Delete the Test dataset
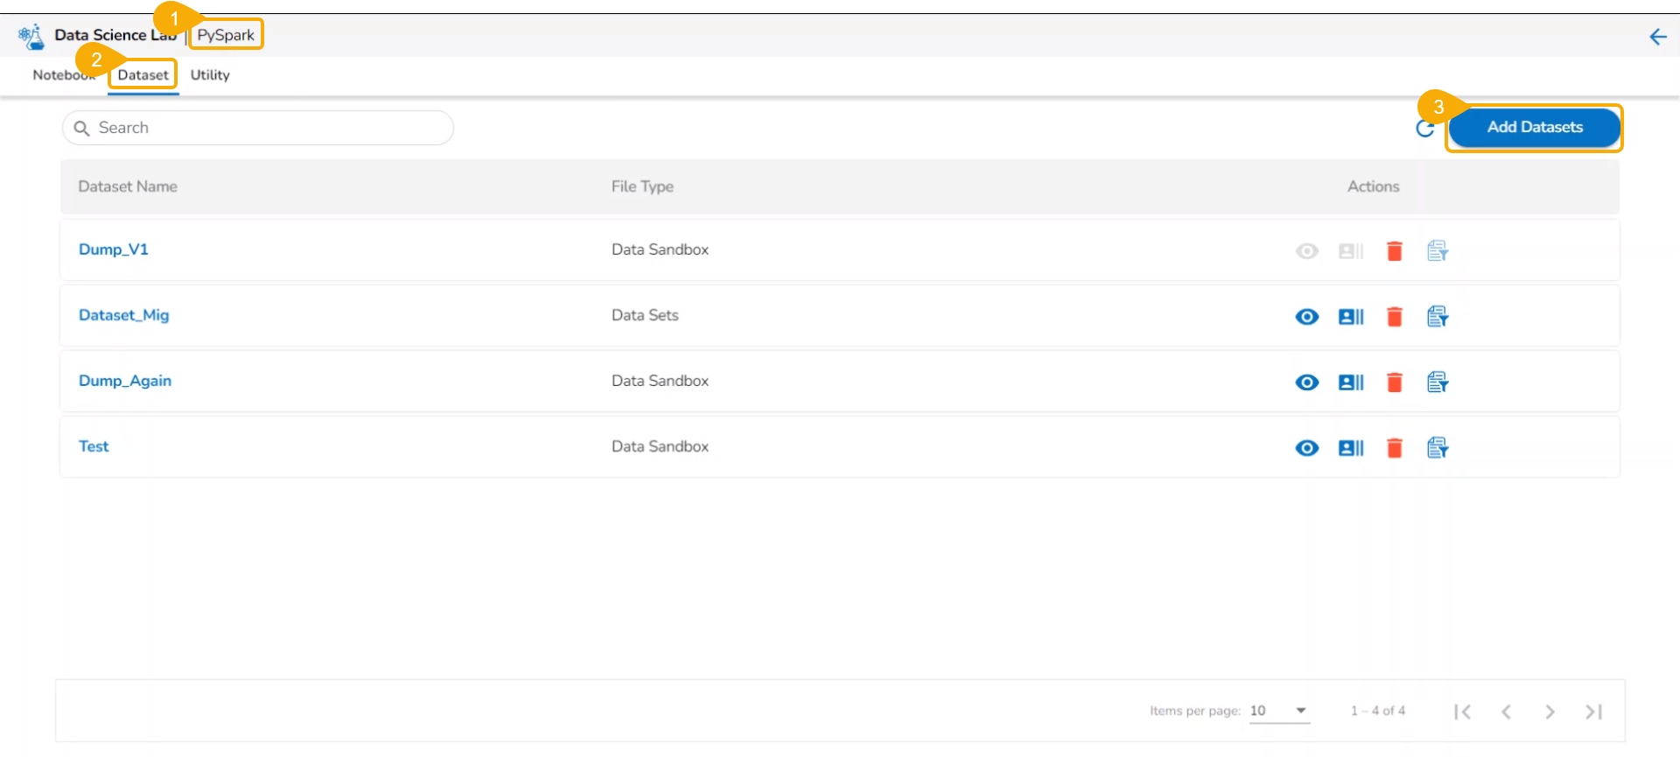This screenshot has height=757, width=1680. click(x=1395, y=448)
